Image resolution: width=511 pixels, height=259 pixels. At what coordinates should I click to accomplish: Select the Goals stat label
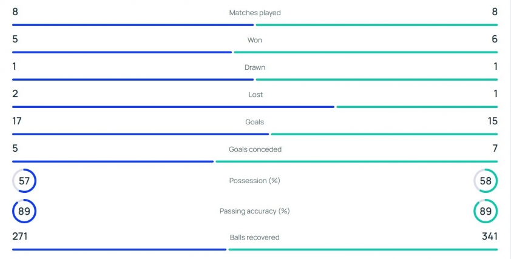tap(254, 122)
